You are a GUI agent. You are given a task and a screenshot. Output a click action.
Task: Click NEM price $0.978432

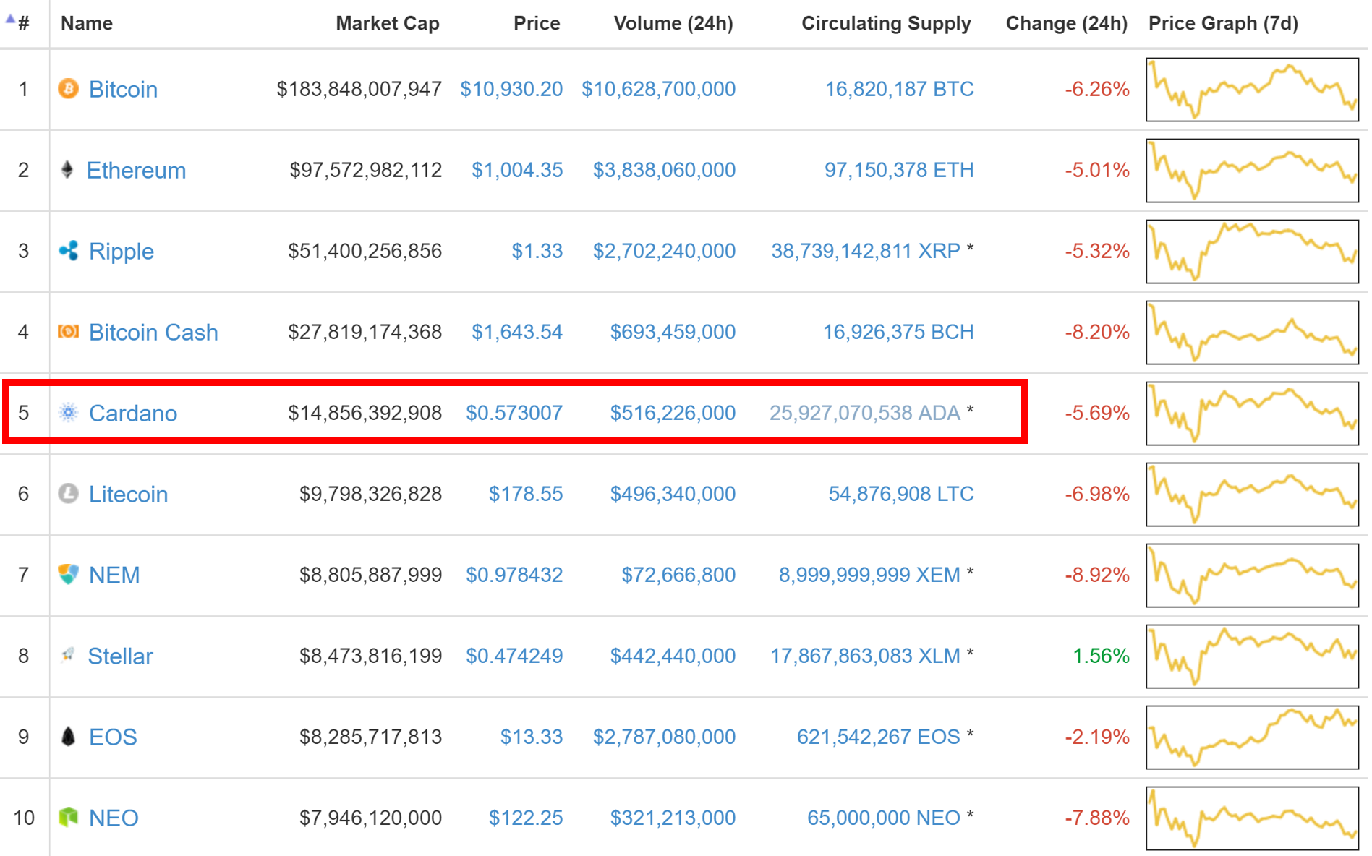click(514, 575)
